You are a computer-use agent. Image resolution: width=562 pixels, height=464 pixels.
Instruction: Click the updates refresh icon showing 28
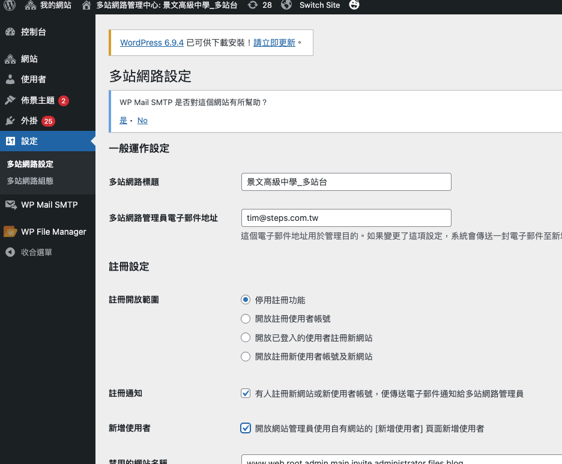(x=252, y=5)
